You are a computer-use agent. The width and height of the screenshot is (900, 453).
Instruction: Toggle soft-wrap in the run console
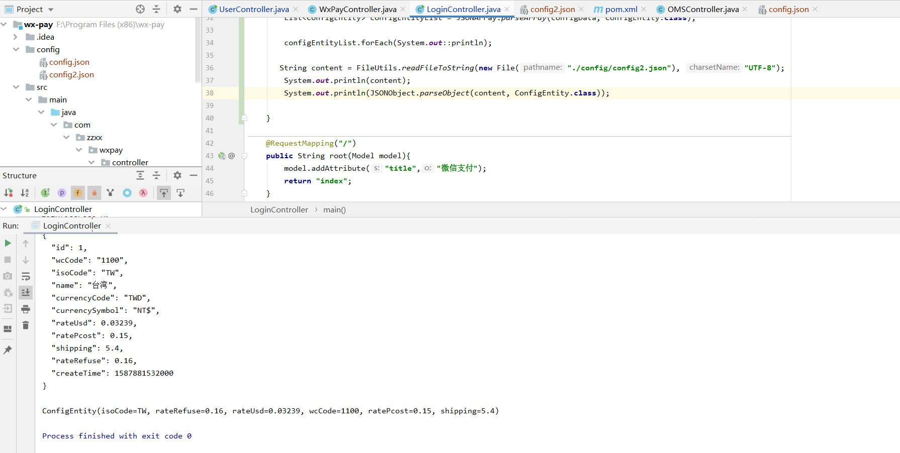tap(26, 276)
